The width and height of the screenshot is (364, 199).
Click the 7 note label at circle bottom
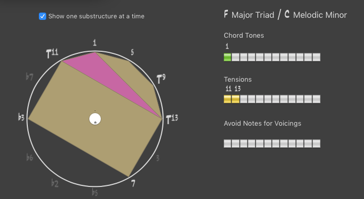pos(133,183)
